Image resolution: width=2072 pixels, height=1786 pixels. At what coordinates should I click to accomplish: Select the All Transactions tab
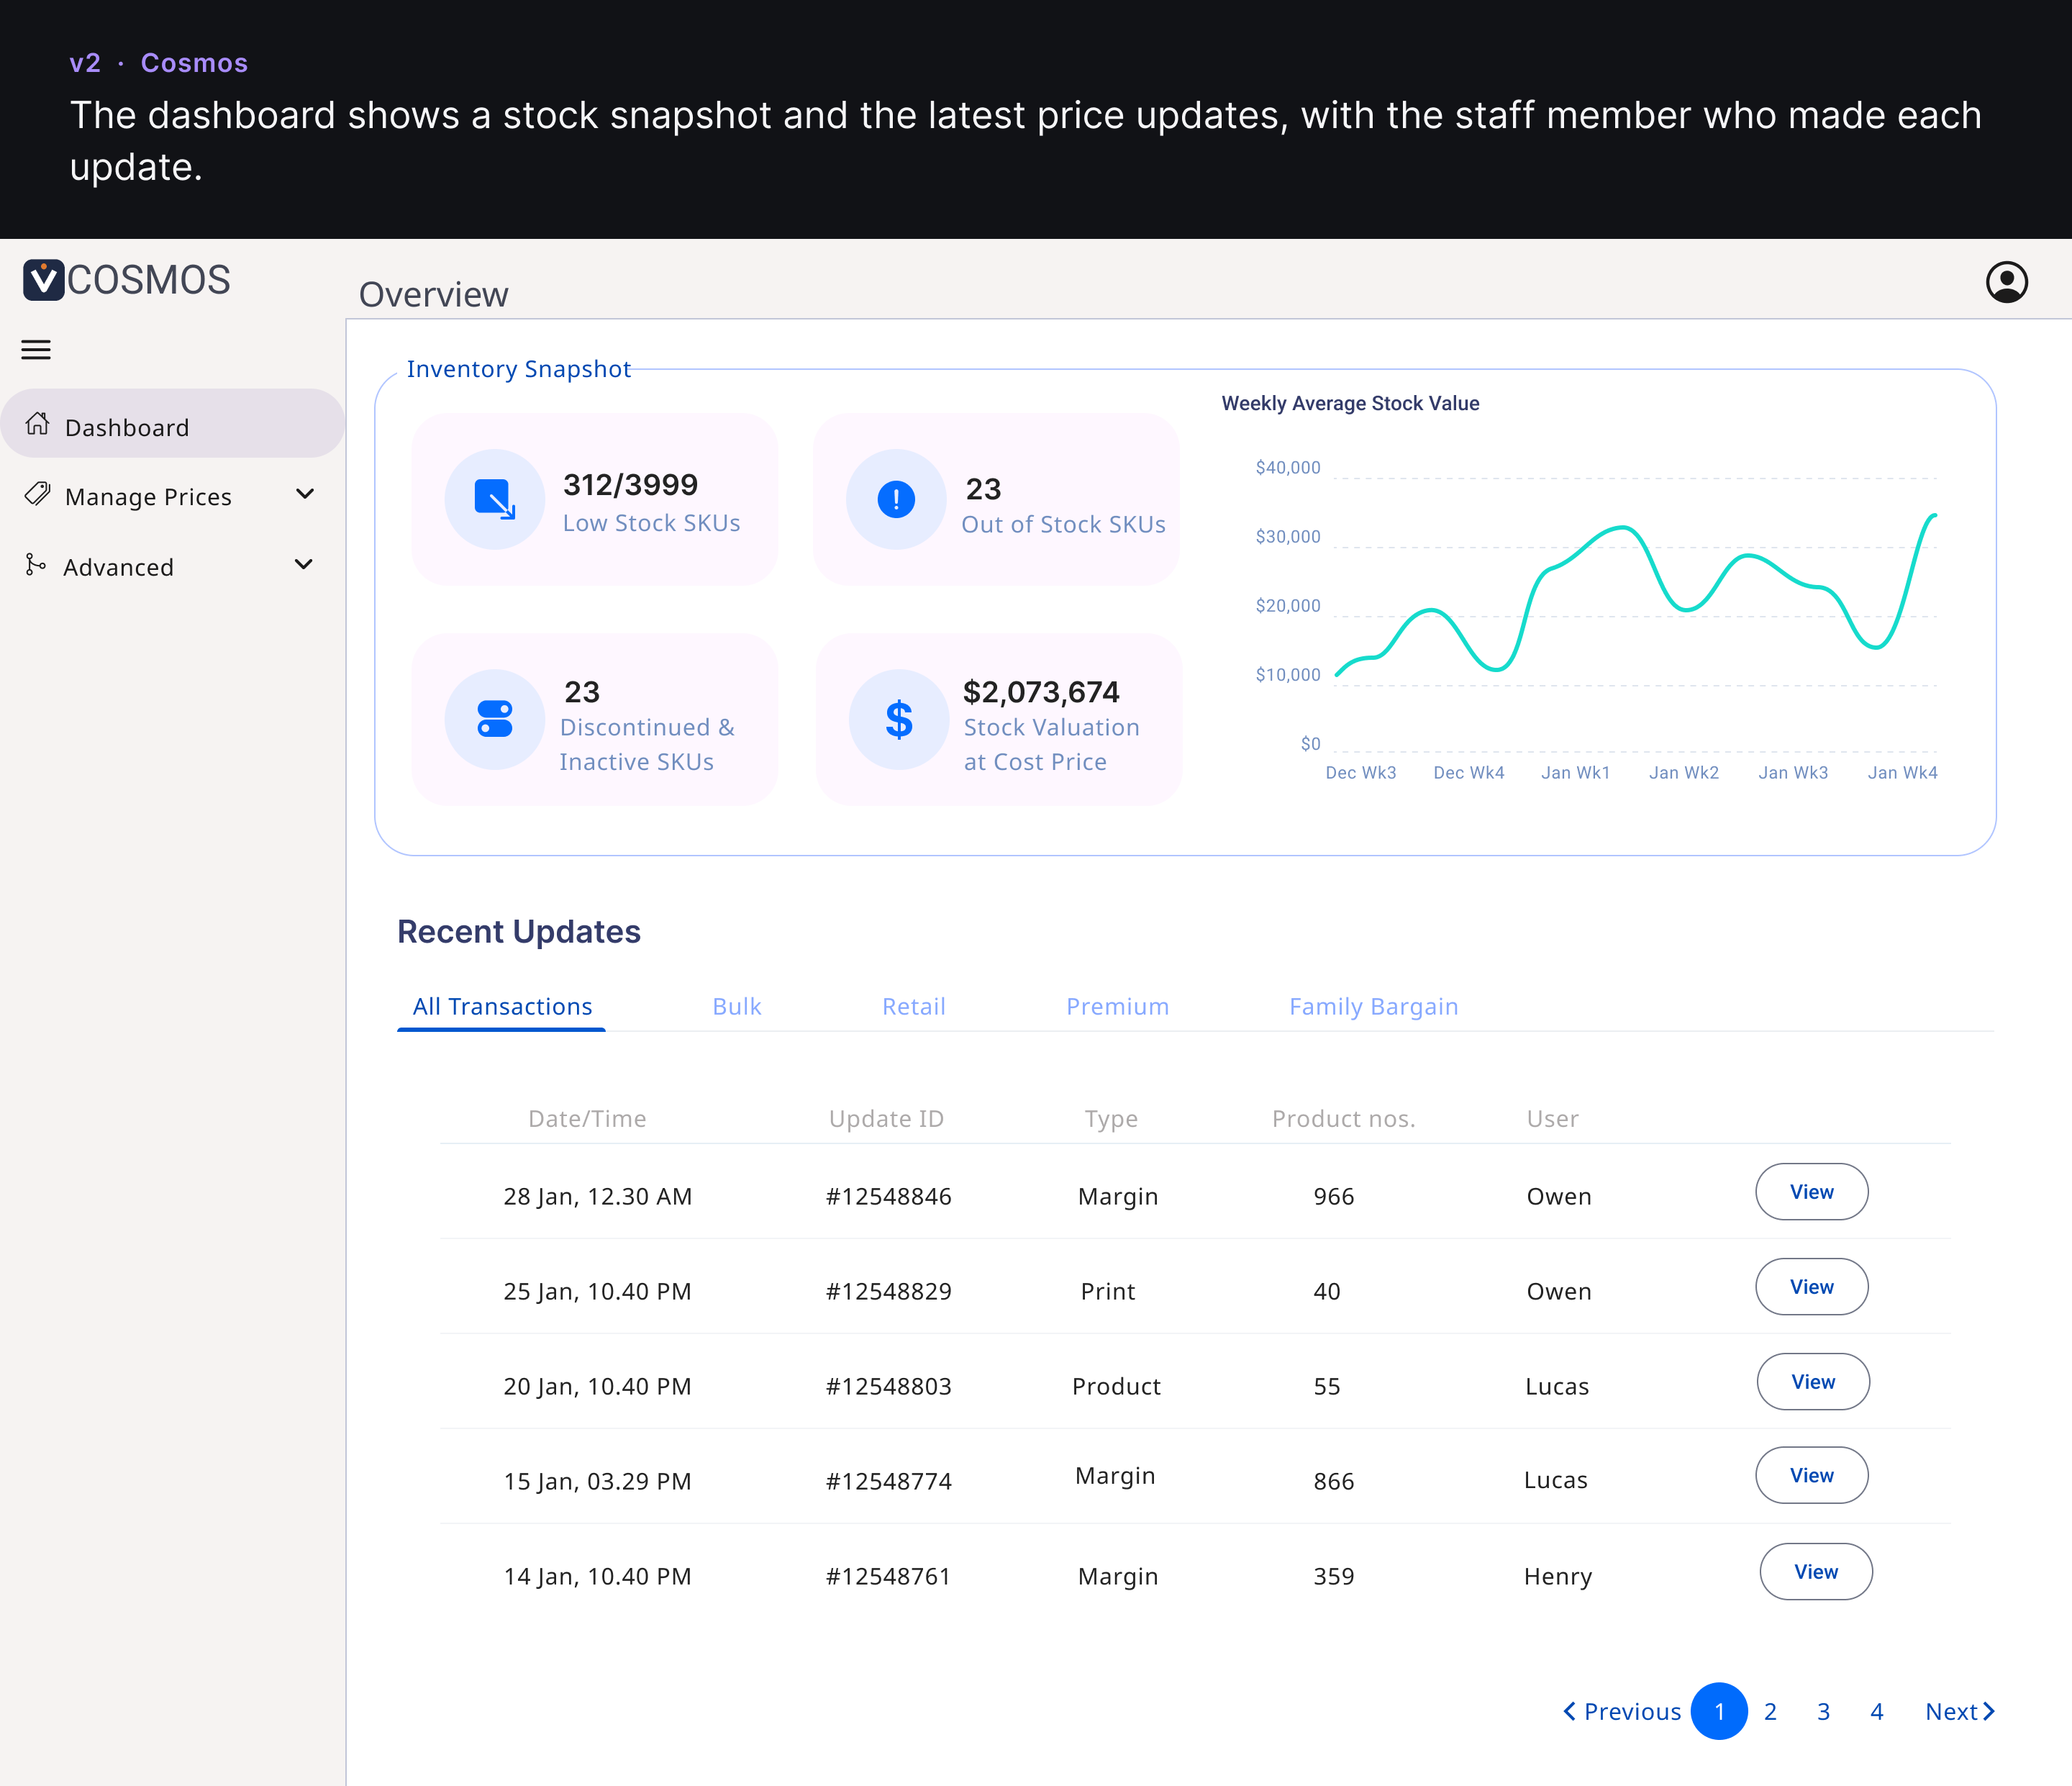[502, 1006]
